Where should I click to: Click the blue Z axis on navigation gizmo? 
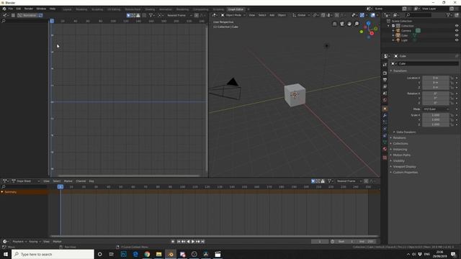[368, 23]
